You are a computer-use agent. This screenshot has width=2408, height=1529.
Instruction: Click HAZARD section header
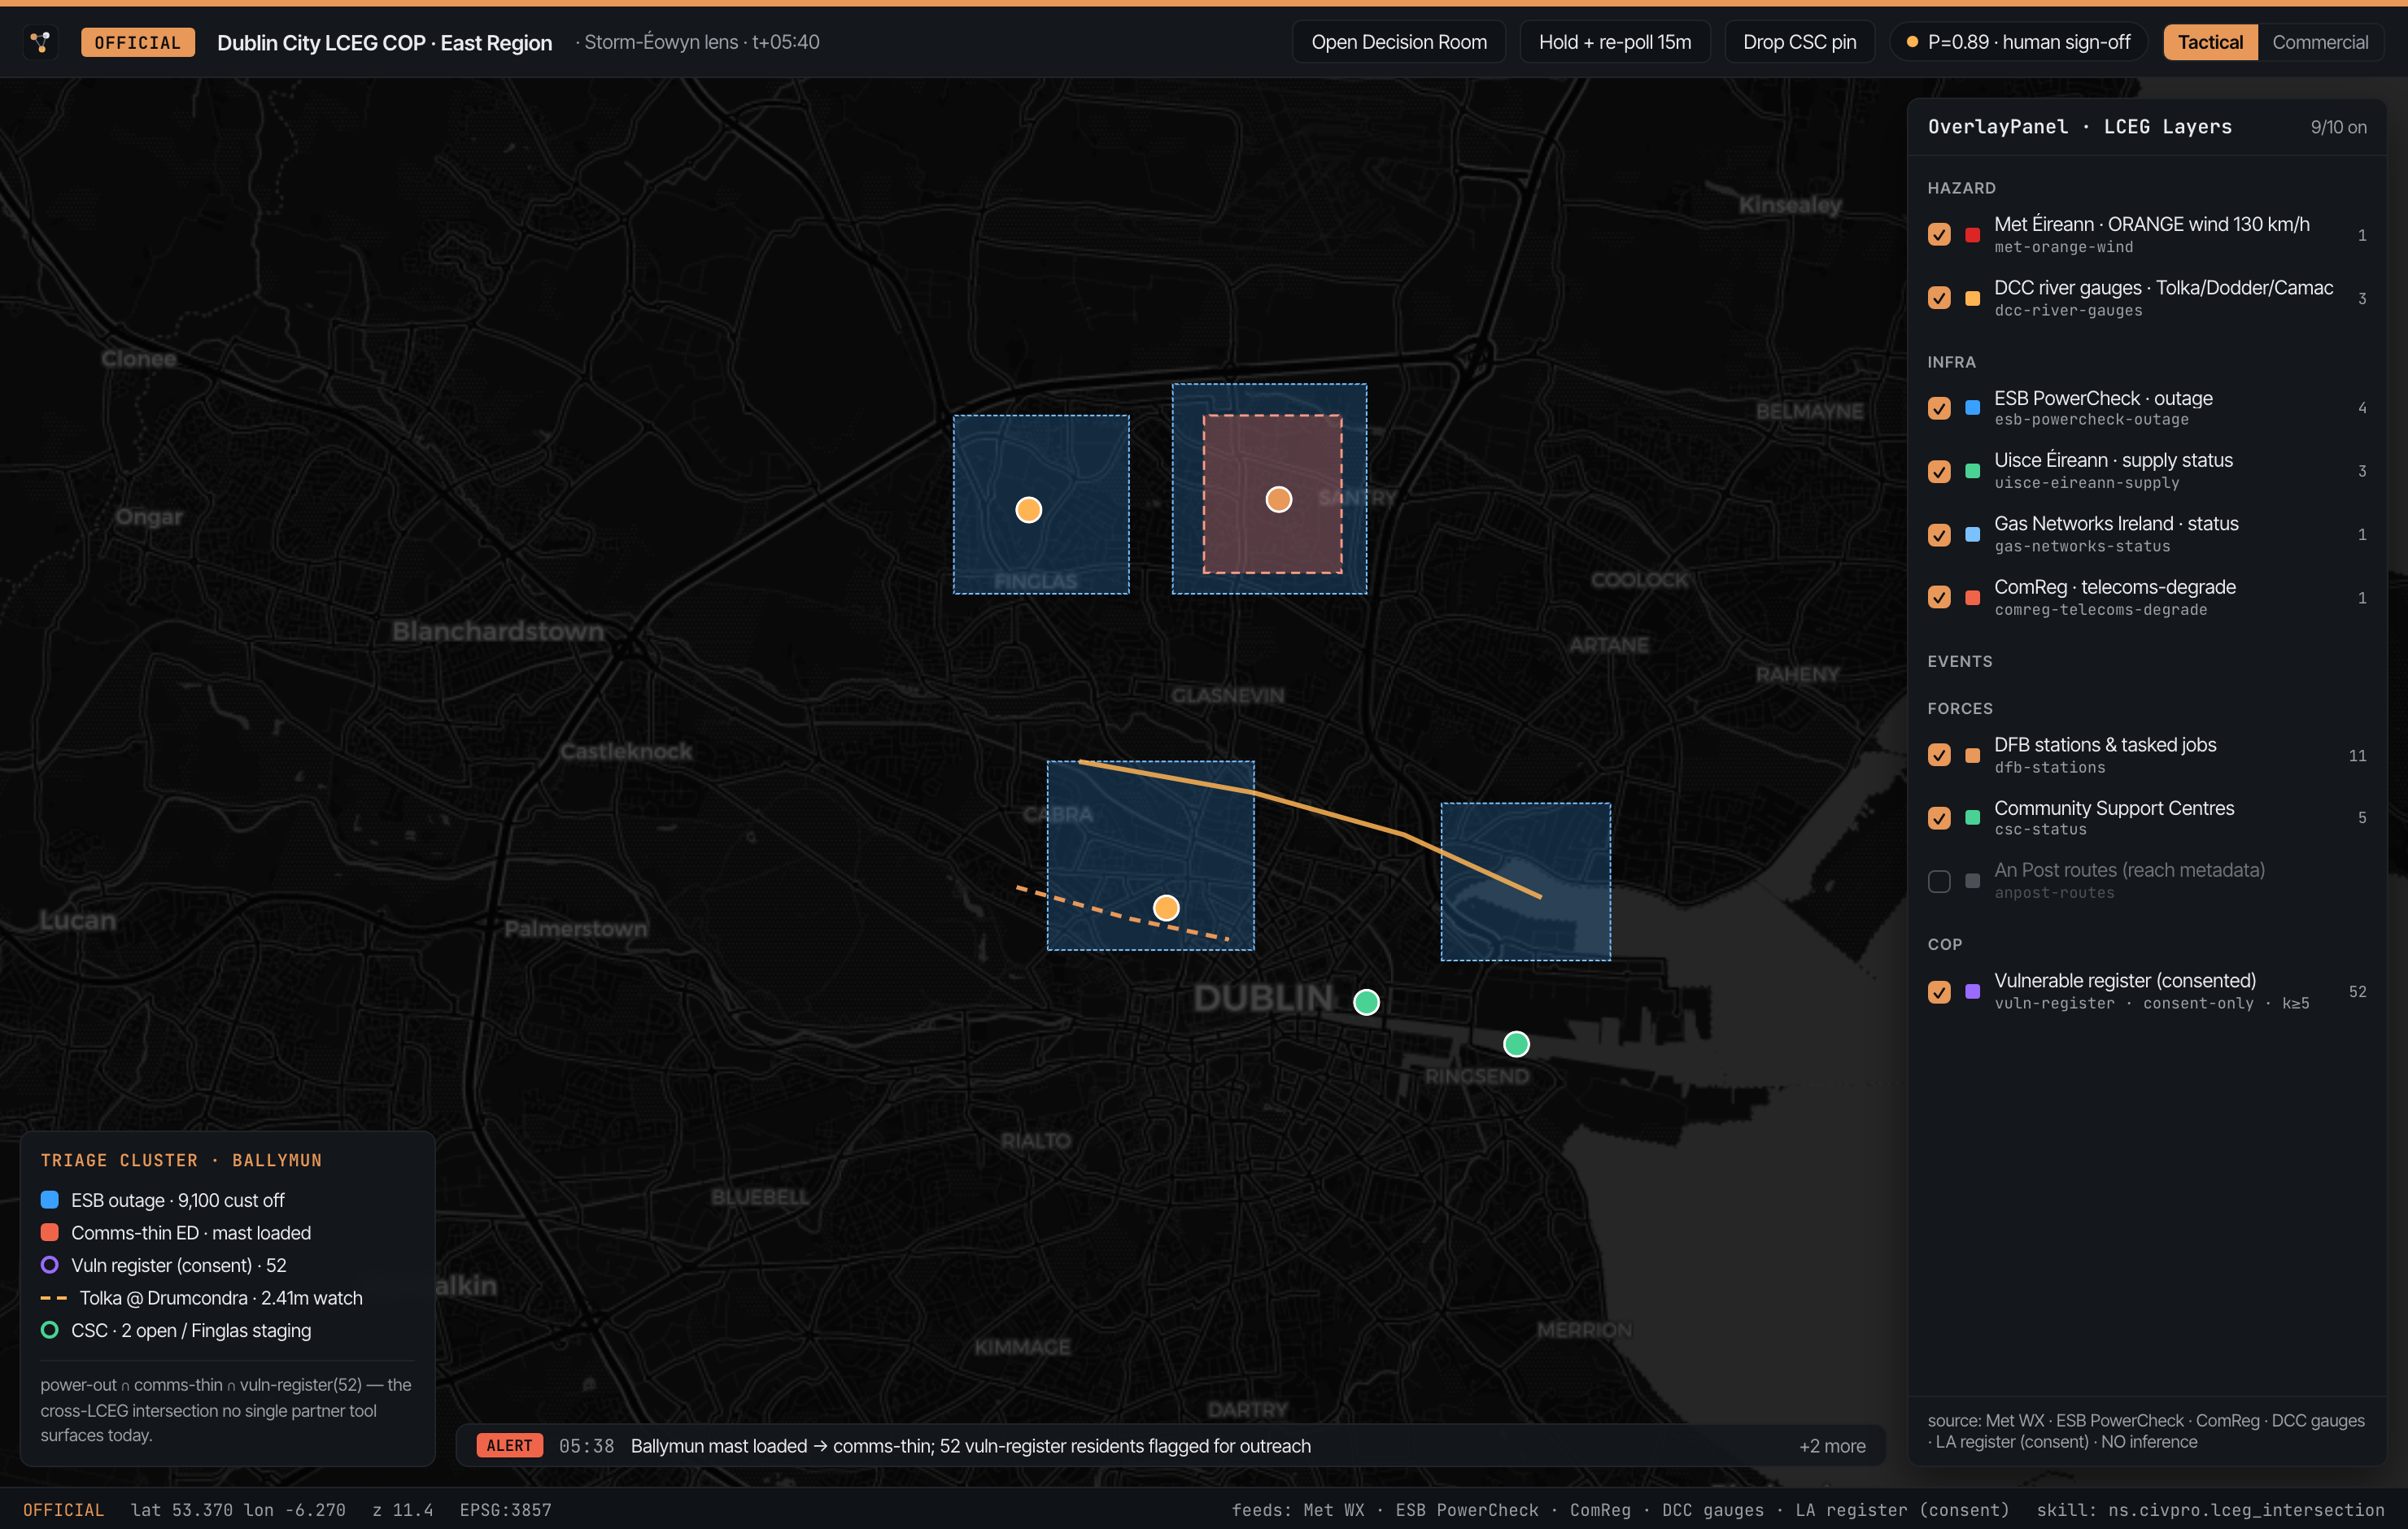point(1961,188)
